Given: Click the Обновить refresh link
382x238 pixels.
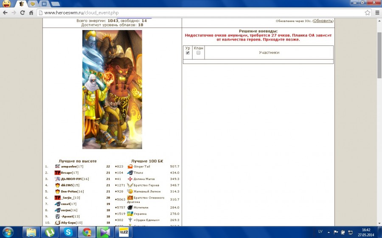Looking at the screenshot, I should point(323,21).
